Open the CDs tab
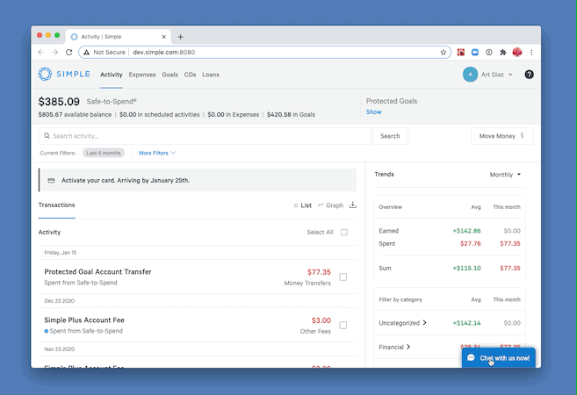Image resolution: width=577 pixels, height=395 pixels. (190, 75)
